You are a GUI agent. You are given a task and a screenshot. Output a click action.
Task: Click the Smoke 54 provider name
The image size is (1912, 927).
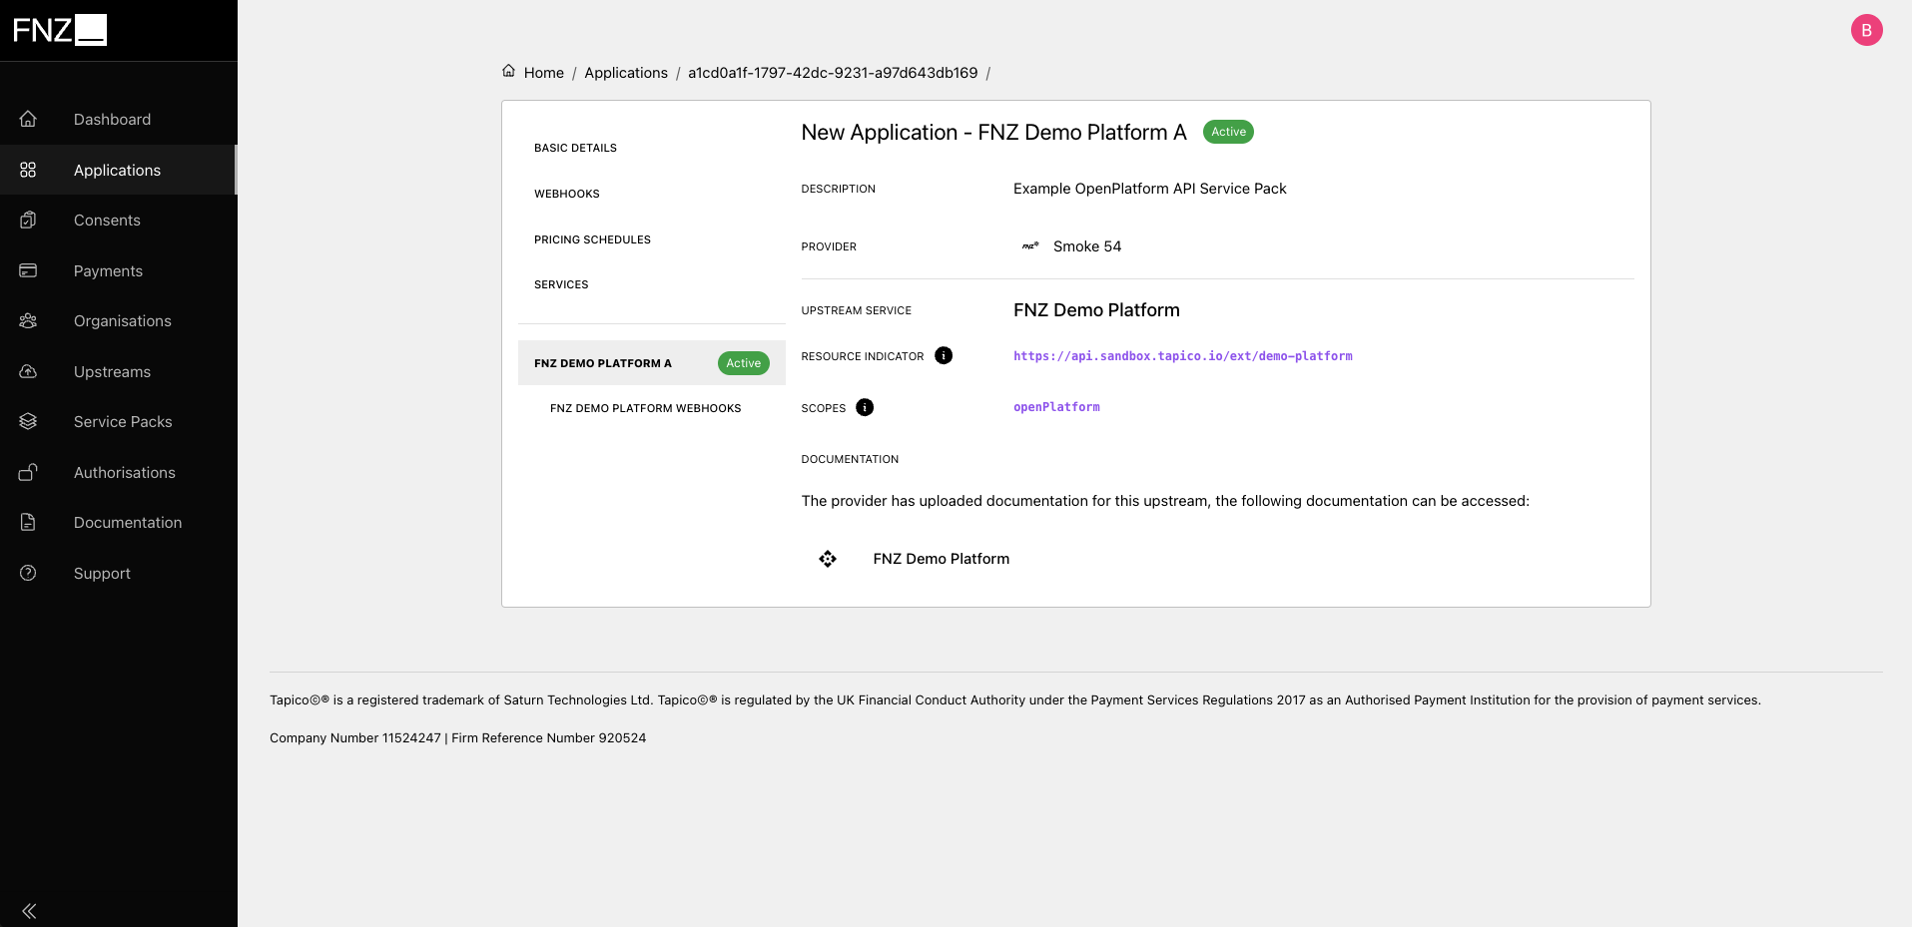[x=1087, y=246]
